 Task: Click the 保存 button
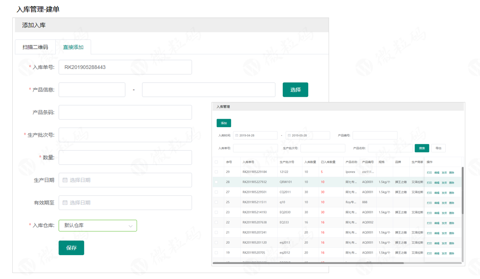point(71,248)
